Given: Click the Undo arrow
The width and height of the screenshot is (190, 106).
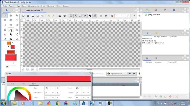Looking at the screenshot, I should [49, 16].
